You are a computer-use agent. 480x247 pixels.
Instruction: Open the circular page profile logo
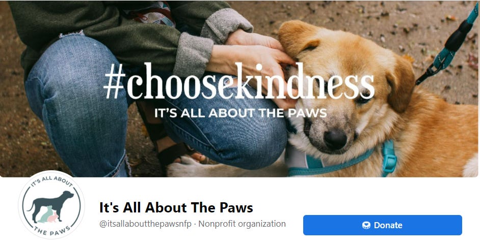pyautogui.click(x=51, y=205)
